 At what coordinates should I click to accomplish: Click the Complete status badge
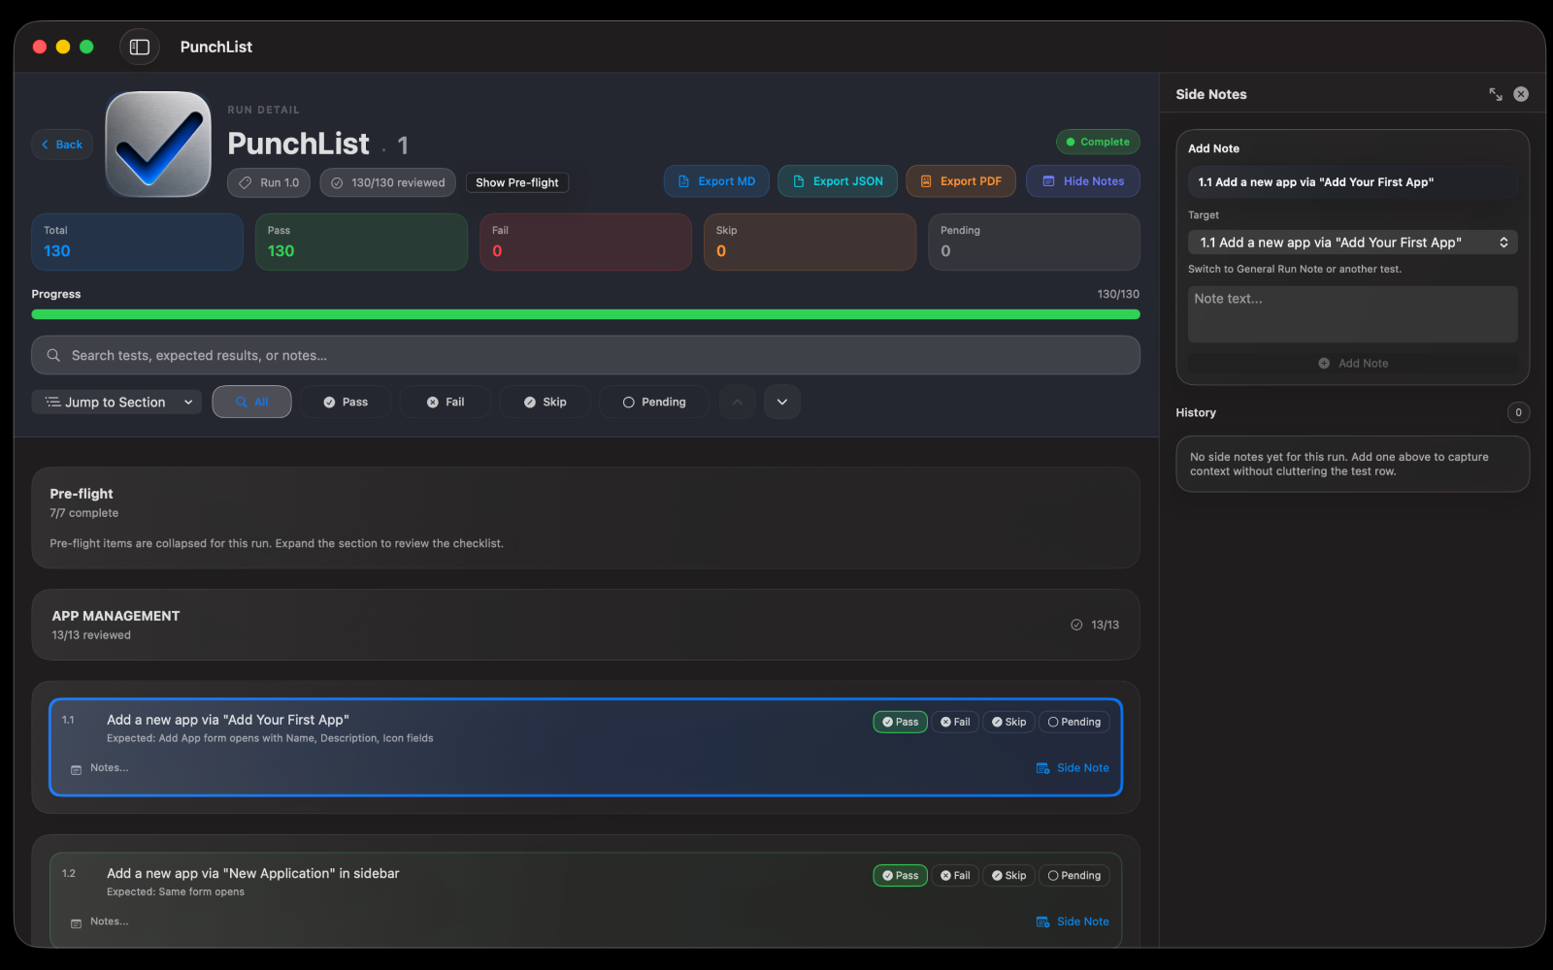(x=1098, y=142)
